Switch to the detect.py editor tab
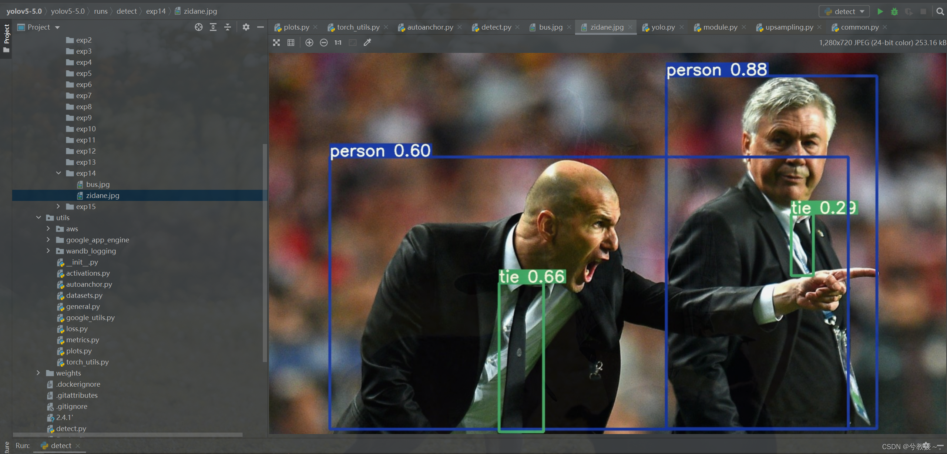Screen dimensions: 947x454 [x=496, y=27]
